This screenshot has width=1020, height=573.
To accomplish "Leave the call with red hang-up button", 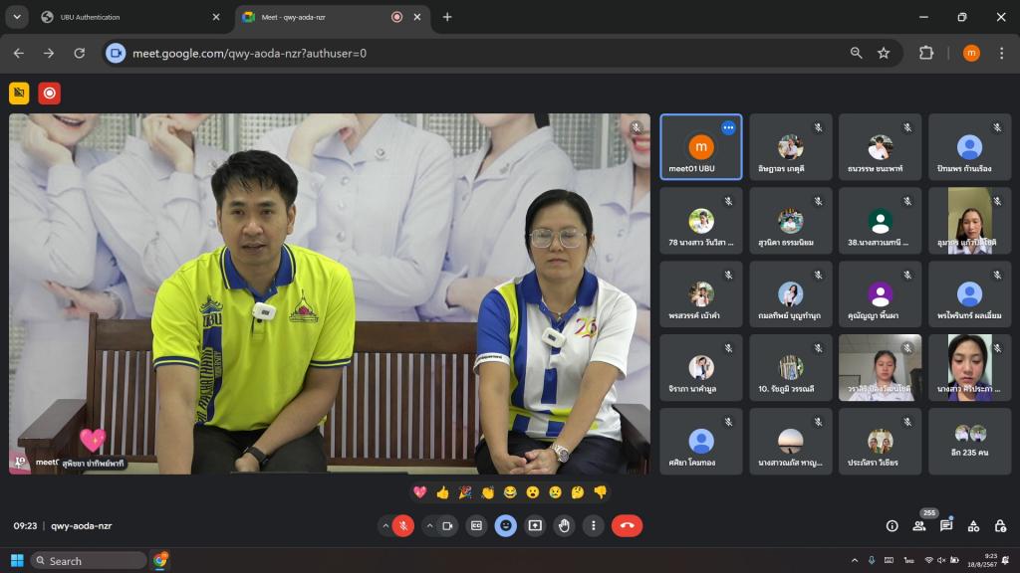I will pos(627,525).
